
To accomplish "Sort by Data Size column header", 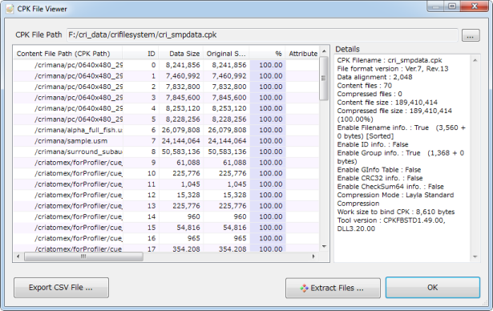I will click(181, 54).
